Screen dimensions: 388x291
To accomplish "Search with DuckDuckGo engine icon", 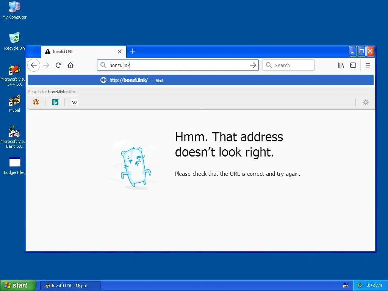I will click(x=36, y=102).
